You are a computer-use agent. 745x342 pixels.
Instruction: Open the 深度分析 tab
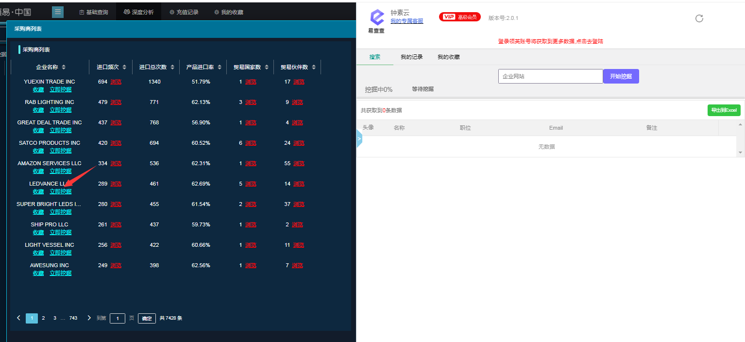(138, 12)
